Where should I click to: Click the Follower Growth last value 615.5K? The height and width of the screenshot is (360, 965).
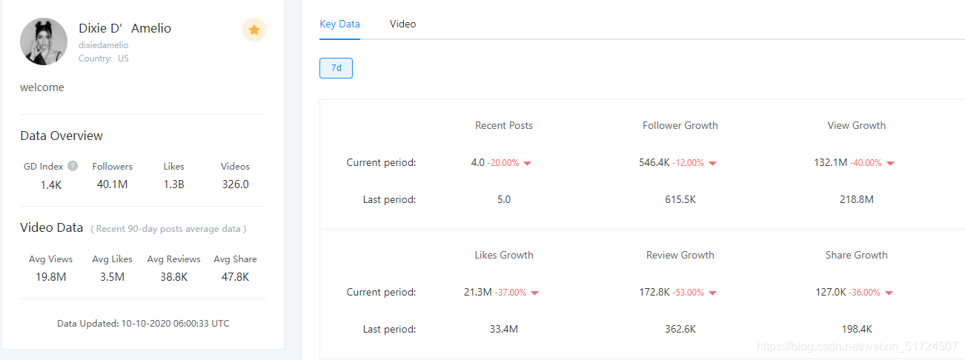click(x=680, y=199)
